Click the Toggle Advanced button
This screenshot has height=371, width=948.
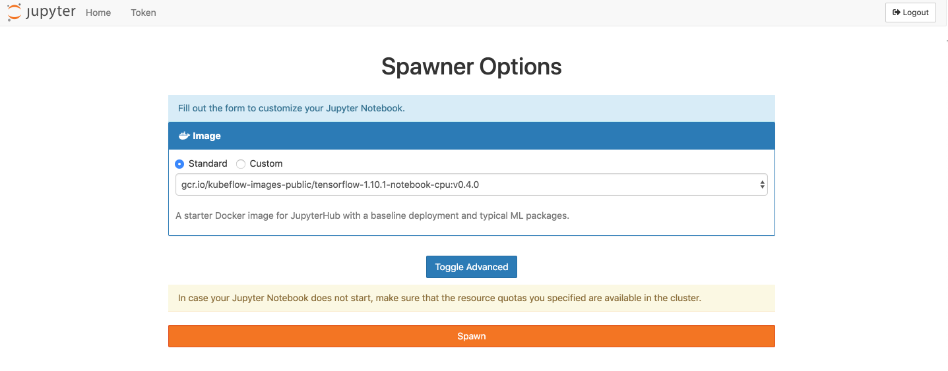(x=472, y=267)
